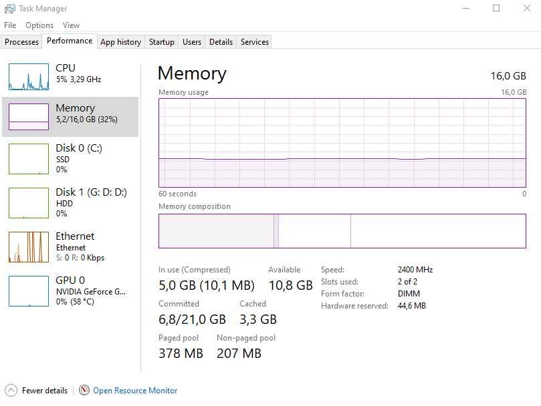Click the CPU usage mini graph thumbnail
The height and width of the screenshot is (406, 541).
[x=29, y=77]
